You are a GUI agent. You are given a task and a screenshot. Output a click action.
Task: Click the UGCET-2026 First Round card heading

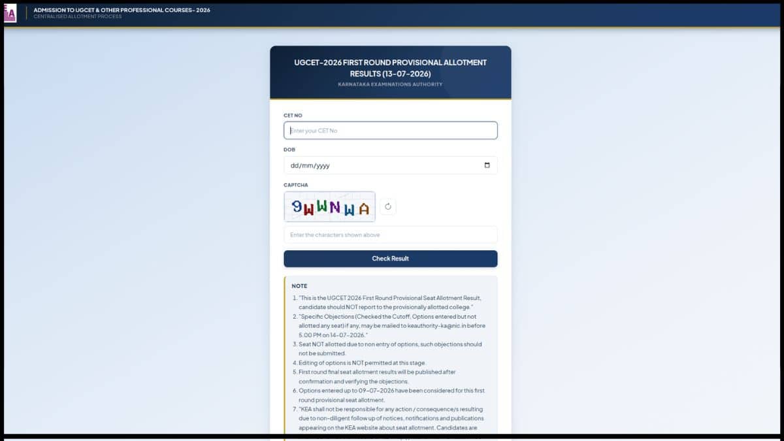coord(391,68)
